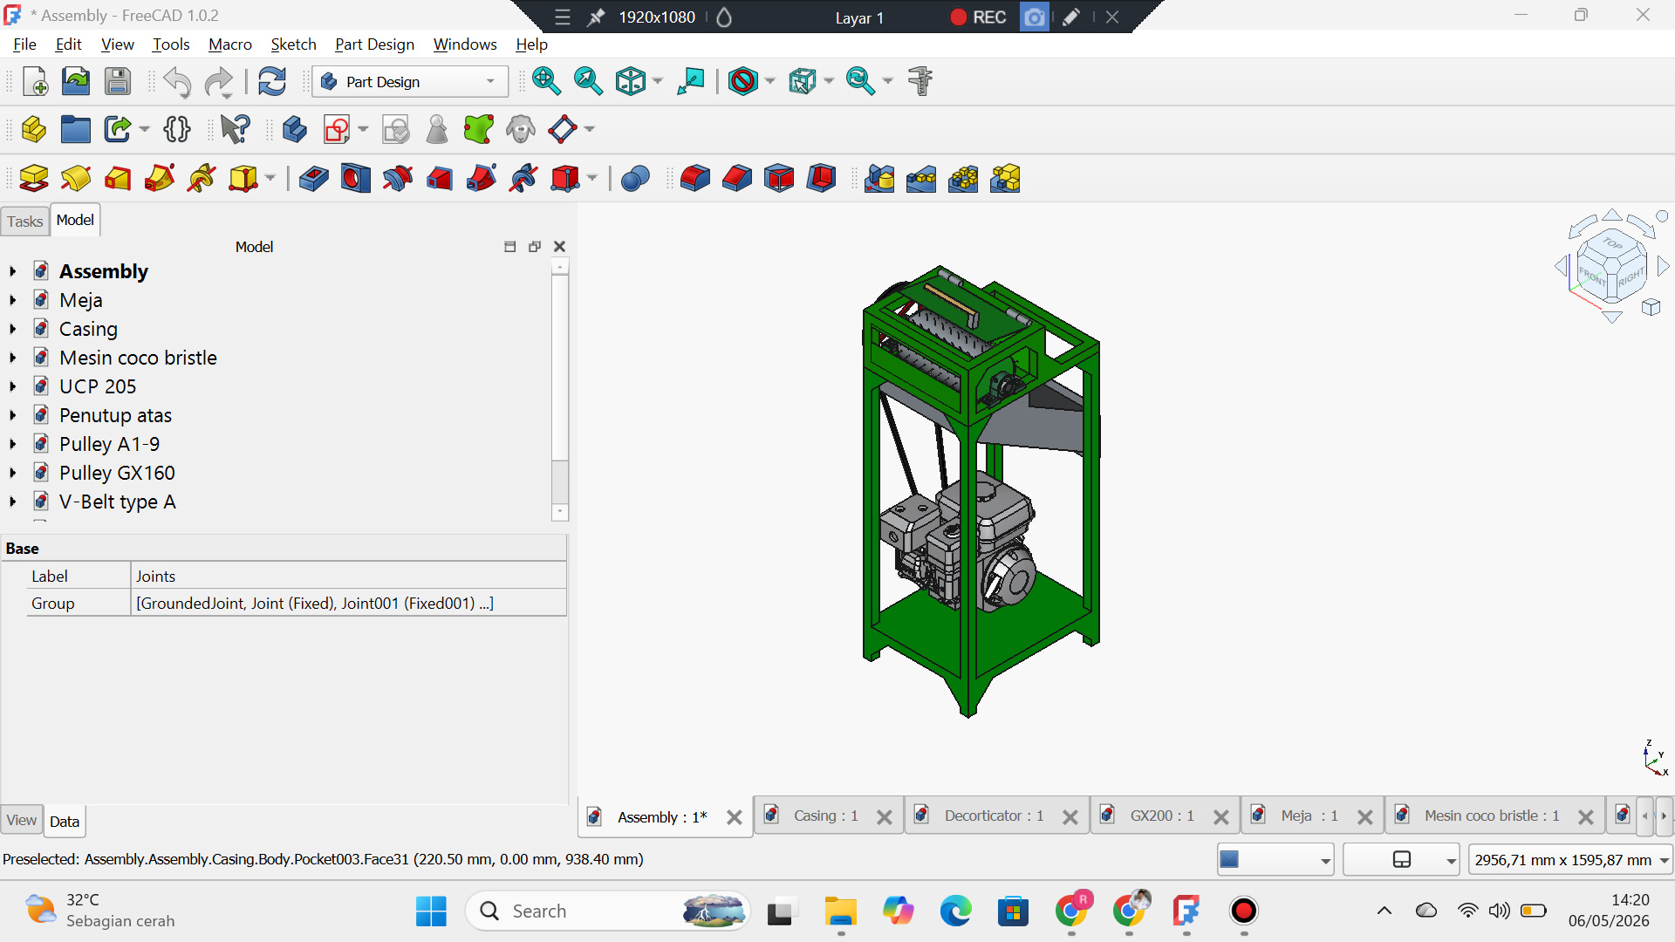The width and height of the screenshot is (1675, 942).
Task: Select the Groove tool
Action: point(397,179)
